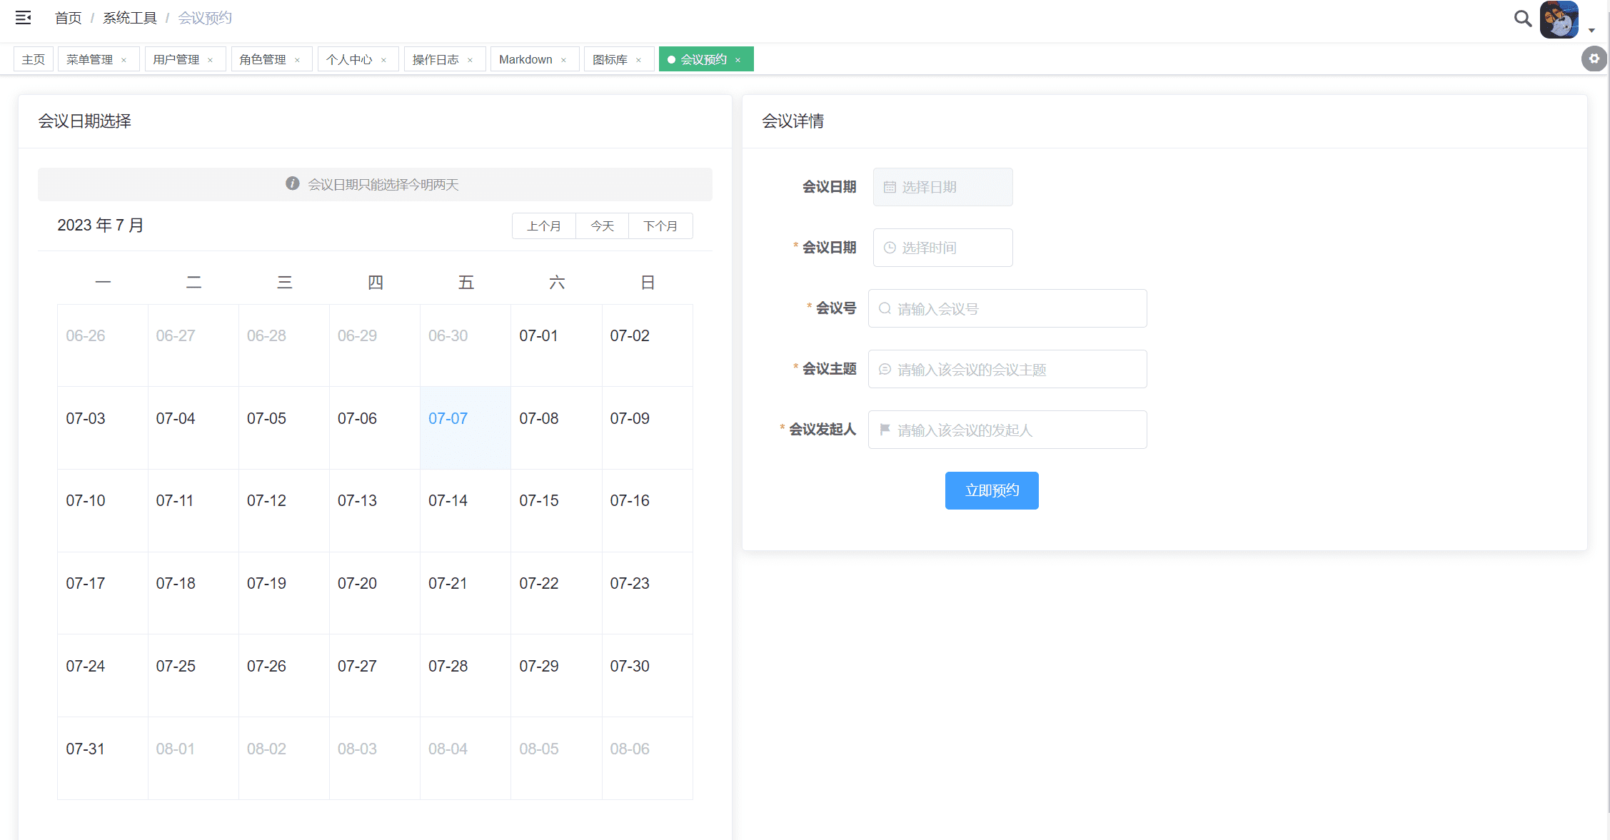
Task: Pick previous-month date 06-28
Action: pyautogui.click(x=284, y=345)
